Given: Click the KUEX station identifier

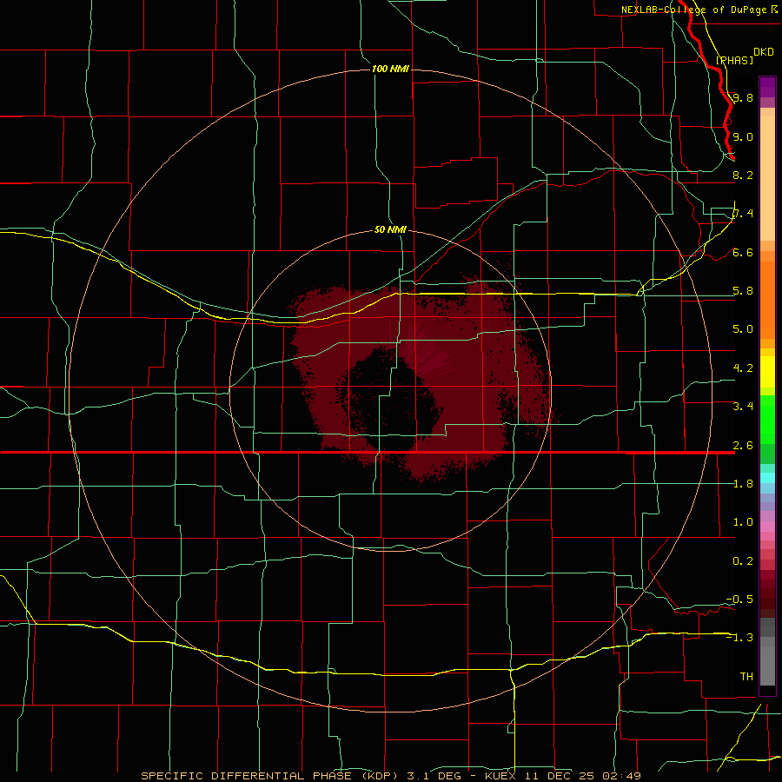Looking at the screenshot, I should click(x=500, y=776).
